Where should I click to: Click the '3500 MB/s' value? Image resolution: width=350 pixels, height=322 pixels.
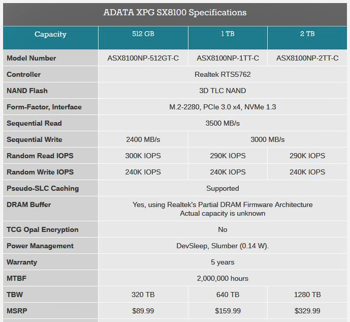click(x=222, y=123)
